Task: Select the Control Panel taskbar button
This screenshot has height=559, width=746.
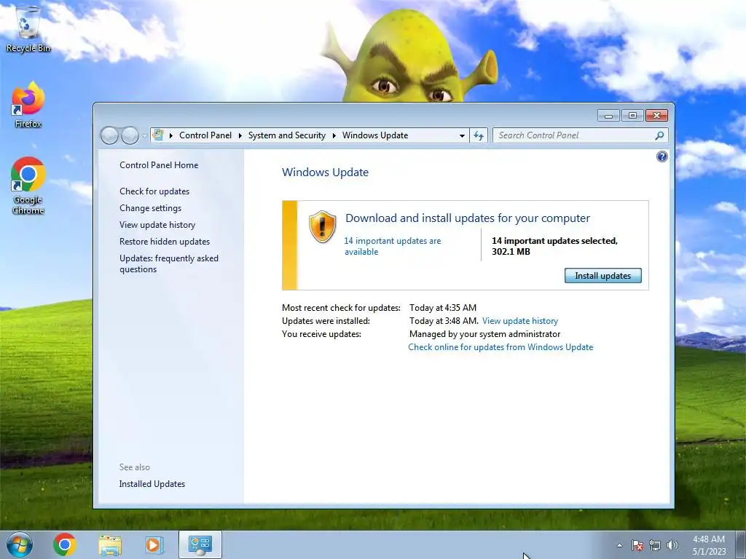Action: tap(200, 544)
